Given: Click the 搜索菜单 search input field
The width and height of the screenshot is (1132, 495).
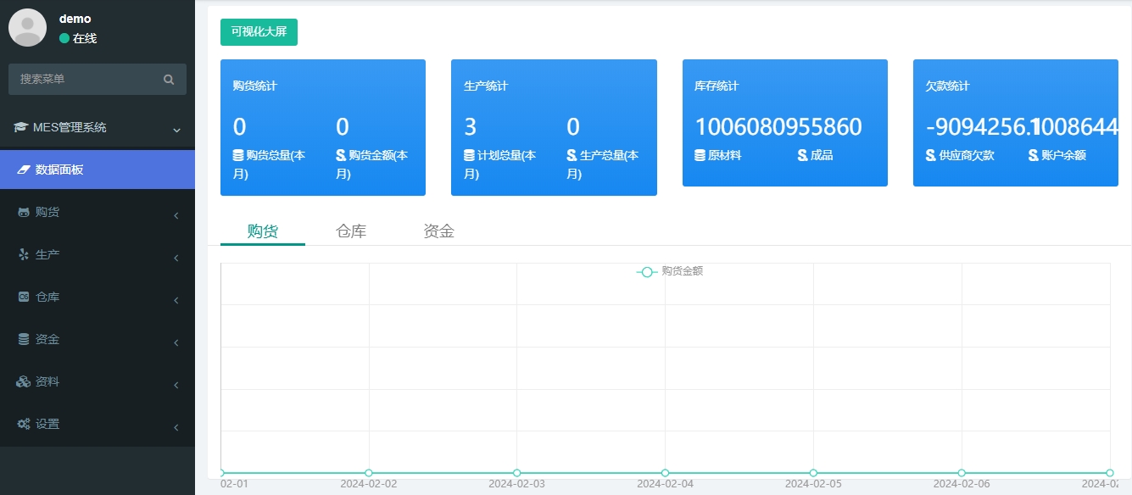Looking at the screenshot, I should coord(85,80).
